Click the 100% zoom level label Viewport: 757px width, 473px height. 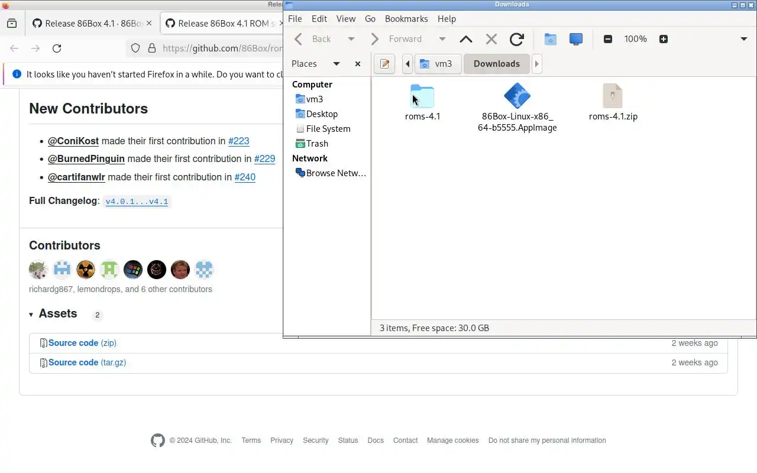click(635, 39)
